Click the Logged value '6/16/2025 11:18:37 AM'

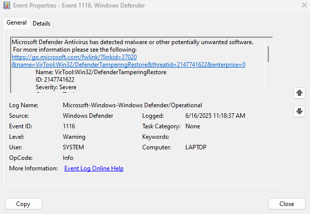[x=215, y=116]
